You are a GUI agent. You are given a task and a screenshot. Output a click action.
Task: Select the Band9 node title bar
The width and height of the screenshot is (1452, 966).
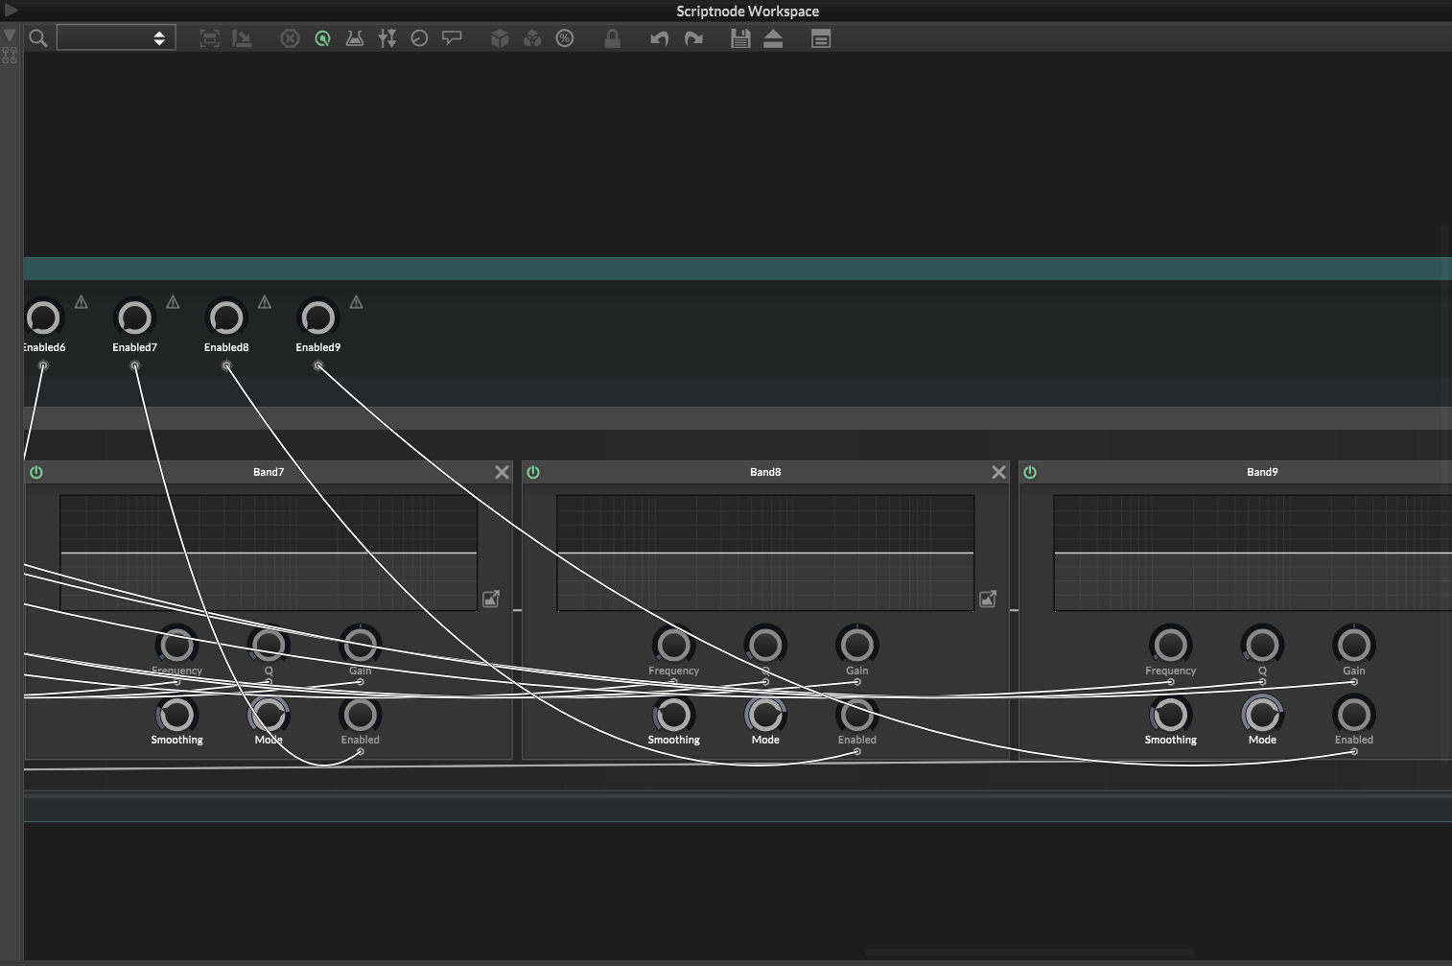click(1236, 472)
